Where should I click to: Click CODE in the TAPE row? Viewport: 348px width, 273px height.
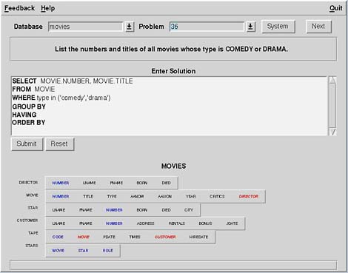click(58, 237)
